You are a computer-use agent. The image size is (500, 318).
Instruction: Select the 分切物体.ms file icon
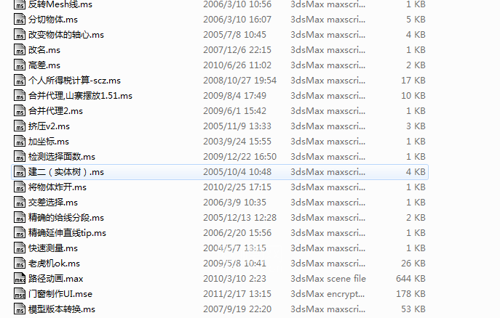tap(20, 20)
